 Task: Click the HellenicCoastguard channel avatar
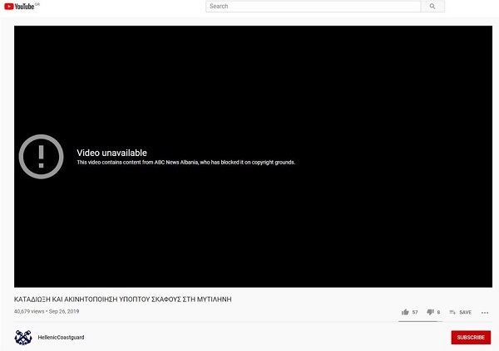23,337
